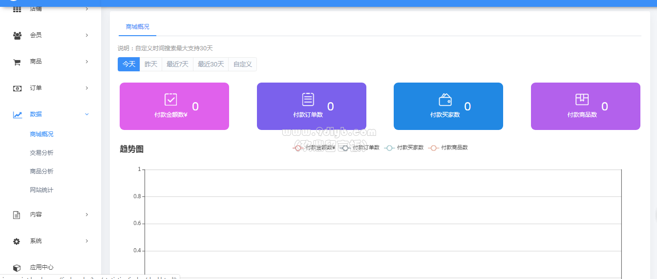Toggle 付款买家数 series in chart legend
This screenshot has height=279, width=657.
point(404,148)
